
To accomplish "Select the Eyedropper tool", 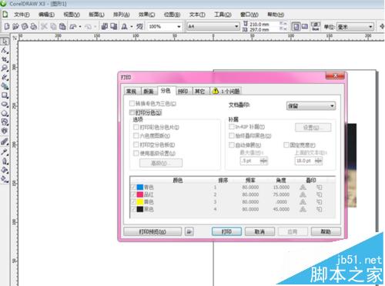I will click(5, 152).
